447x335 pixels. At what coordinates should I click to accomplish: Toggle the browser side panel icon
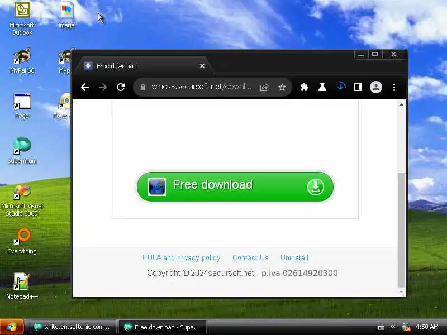point(358,87)
